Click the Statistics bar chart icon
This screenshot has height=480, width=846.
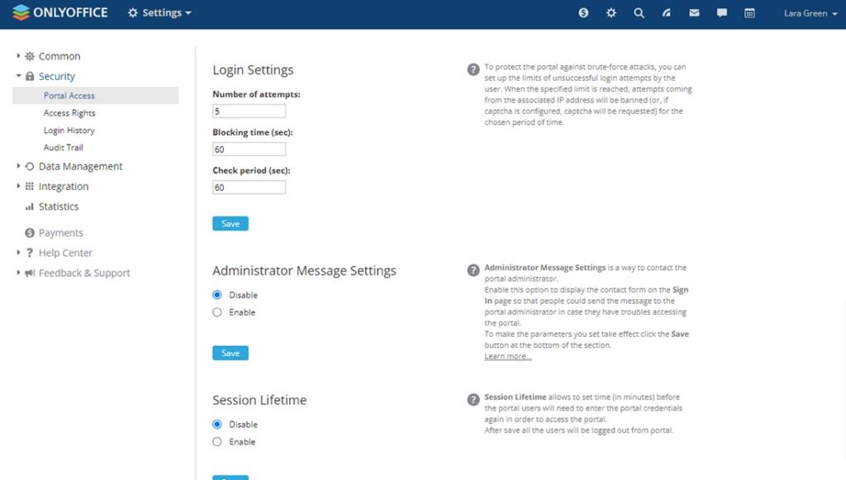[30, 207]
